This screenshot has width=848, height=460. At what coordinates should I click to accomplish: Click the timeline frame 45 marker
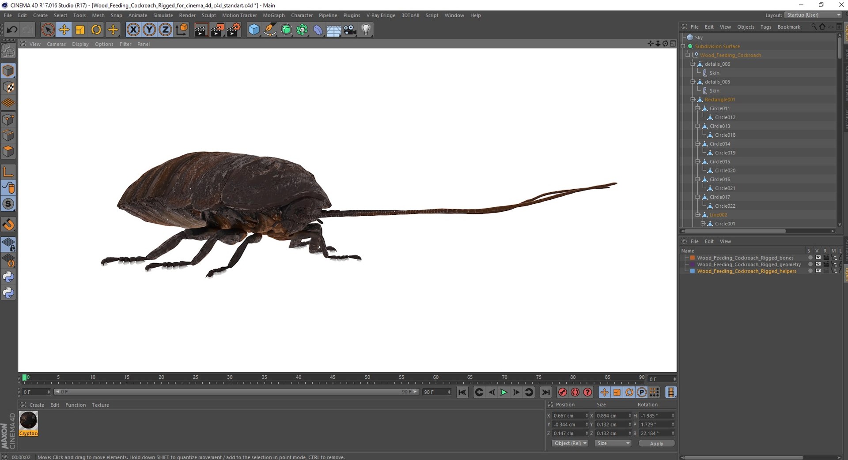point(333,378)
